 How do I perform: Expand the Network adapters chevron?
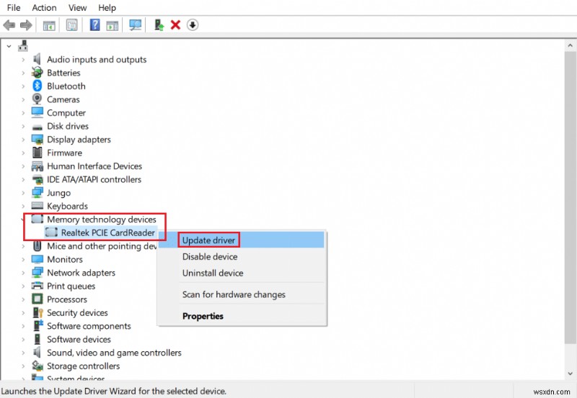click(x=23, y=273)
